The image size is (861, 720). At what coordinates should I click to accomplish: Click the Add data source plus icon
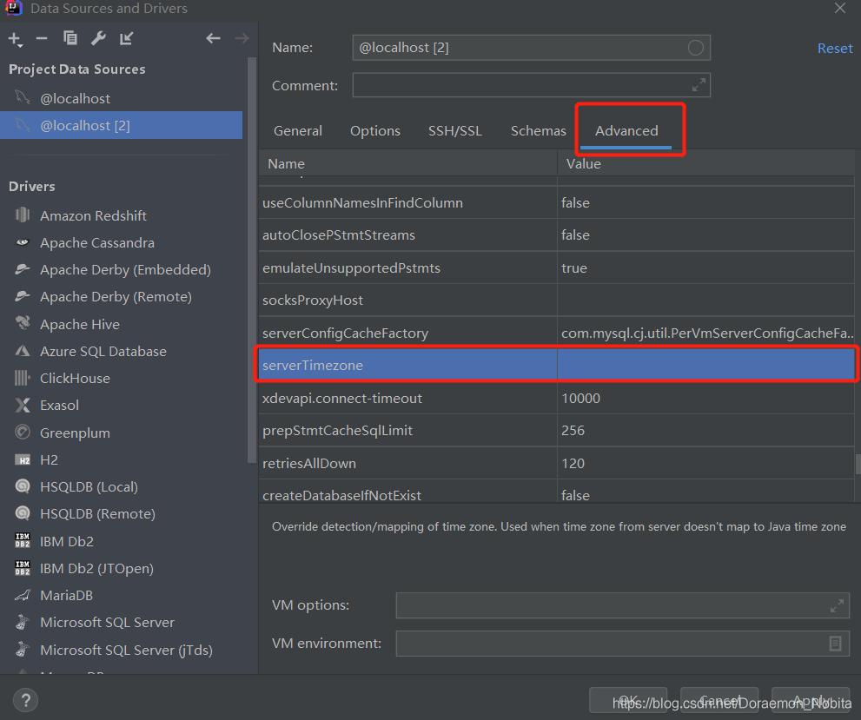click(15, 39)
